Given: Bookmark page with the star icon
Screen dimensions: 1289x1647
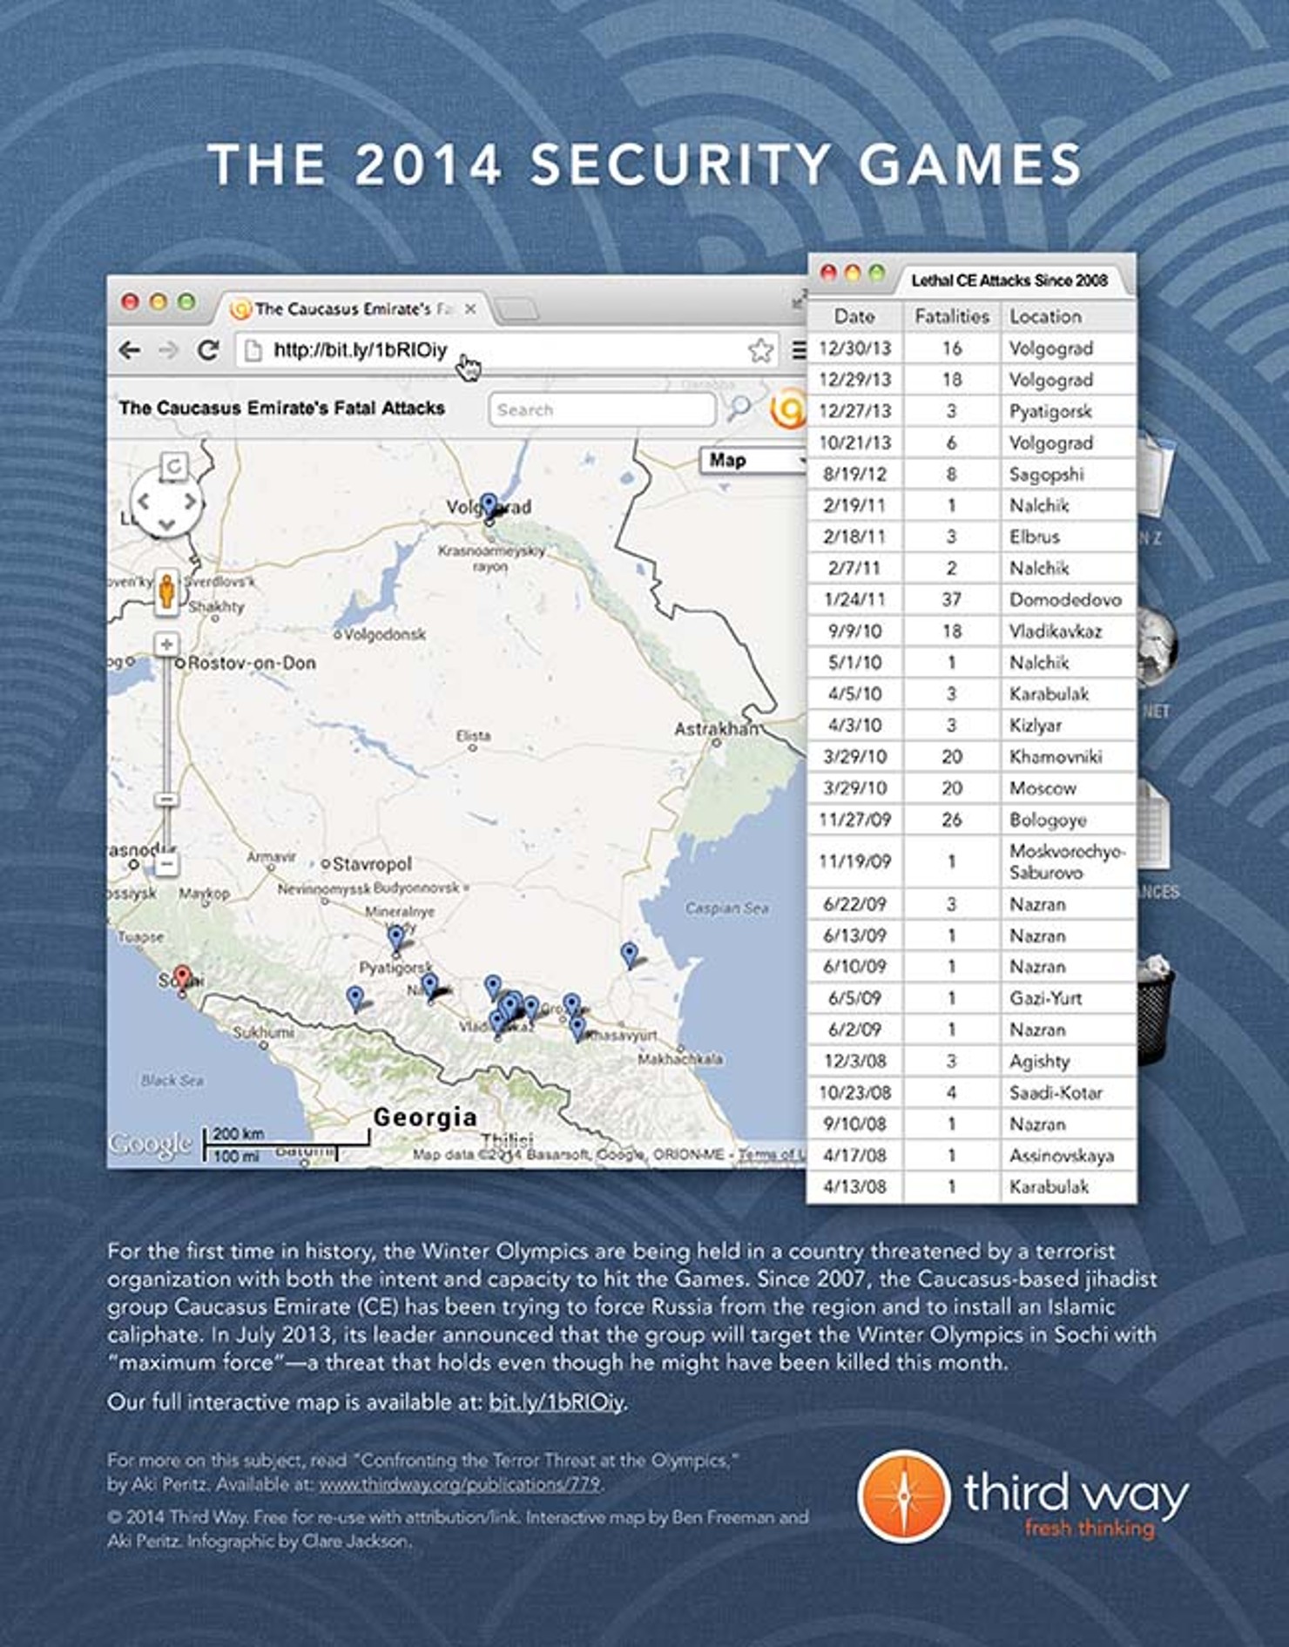Looking at the screenshot, I should pos(760,350).
